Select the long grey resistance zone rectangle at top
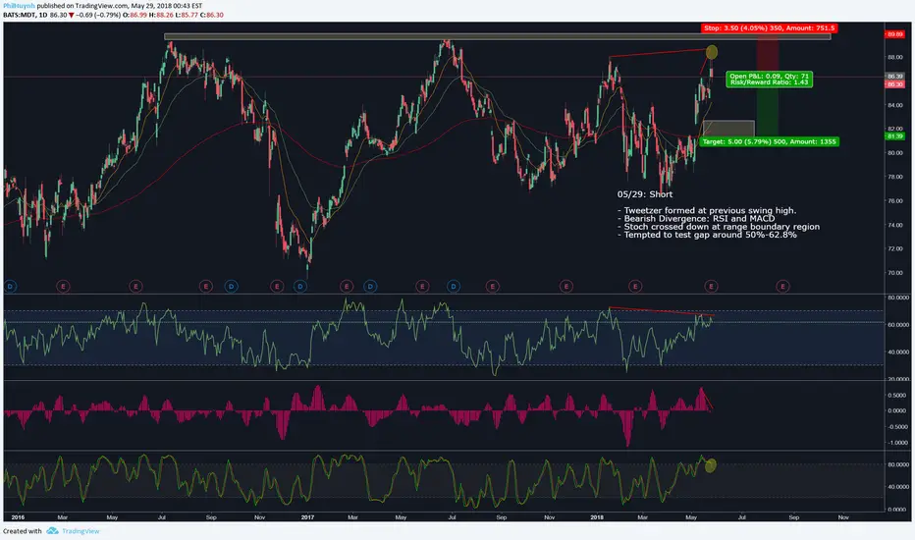Viewport: 915px width, 540px height. tap(497, 36)
